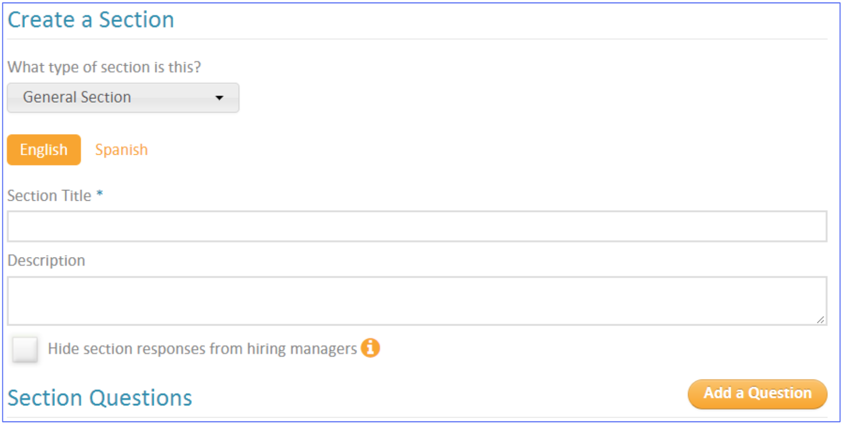
Task: Click the divider line under Section Questions
Action: (417, 417)
